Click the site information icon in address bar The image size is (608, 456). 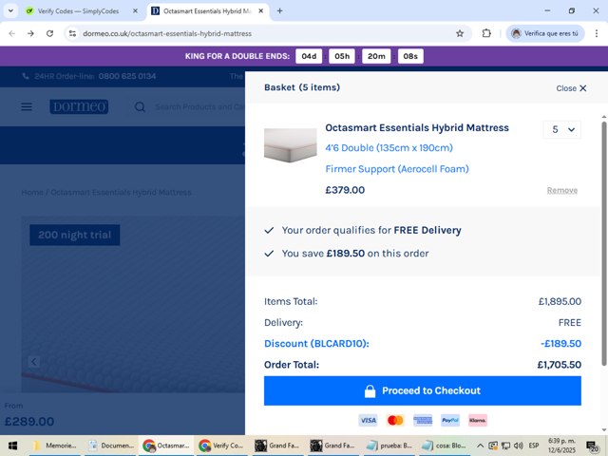click(x=72, y=34)
